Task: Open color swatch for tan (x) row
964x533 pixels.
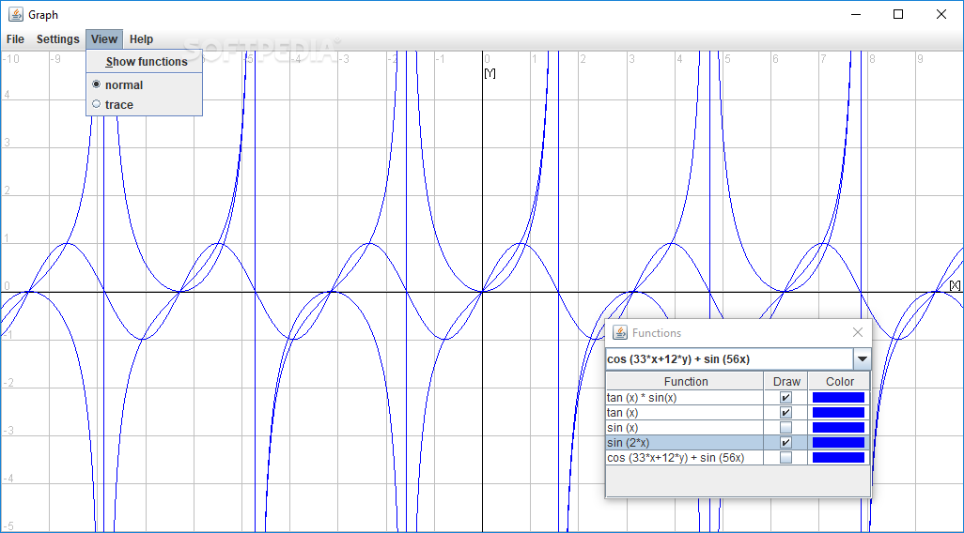Action: click(839, 413)
